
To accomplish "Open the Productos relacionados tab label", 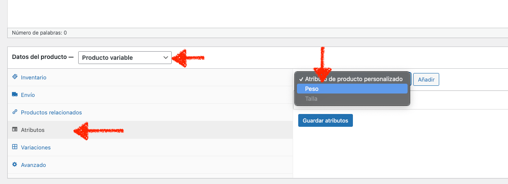I will pos(51,113).
